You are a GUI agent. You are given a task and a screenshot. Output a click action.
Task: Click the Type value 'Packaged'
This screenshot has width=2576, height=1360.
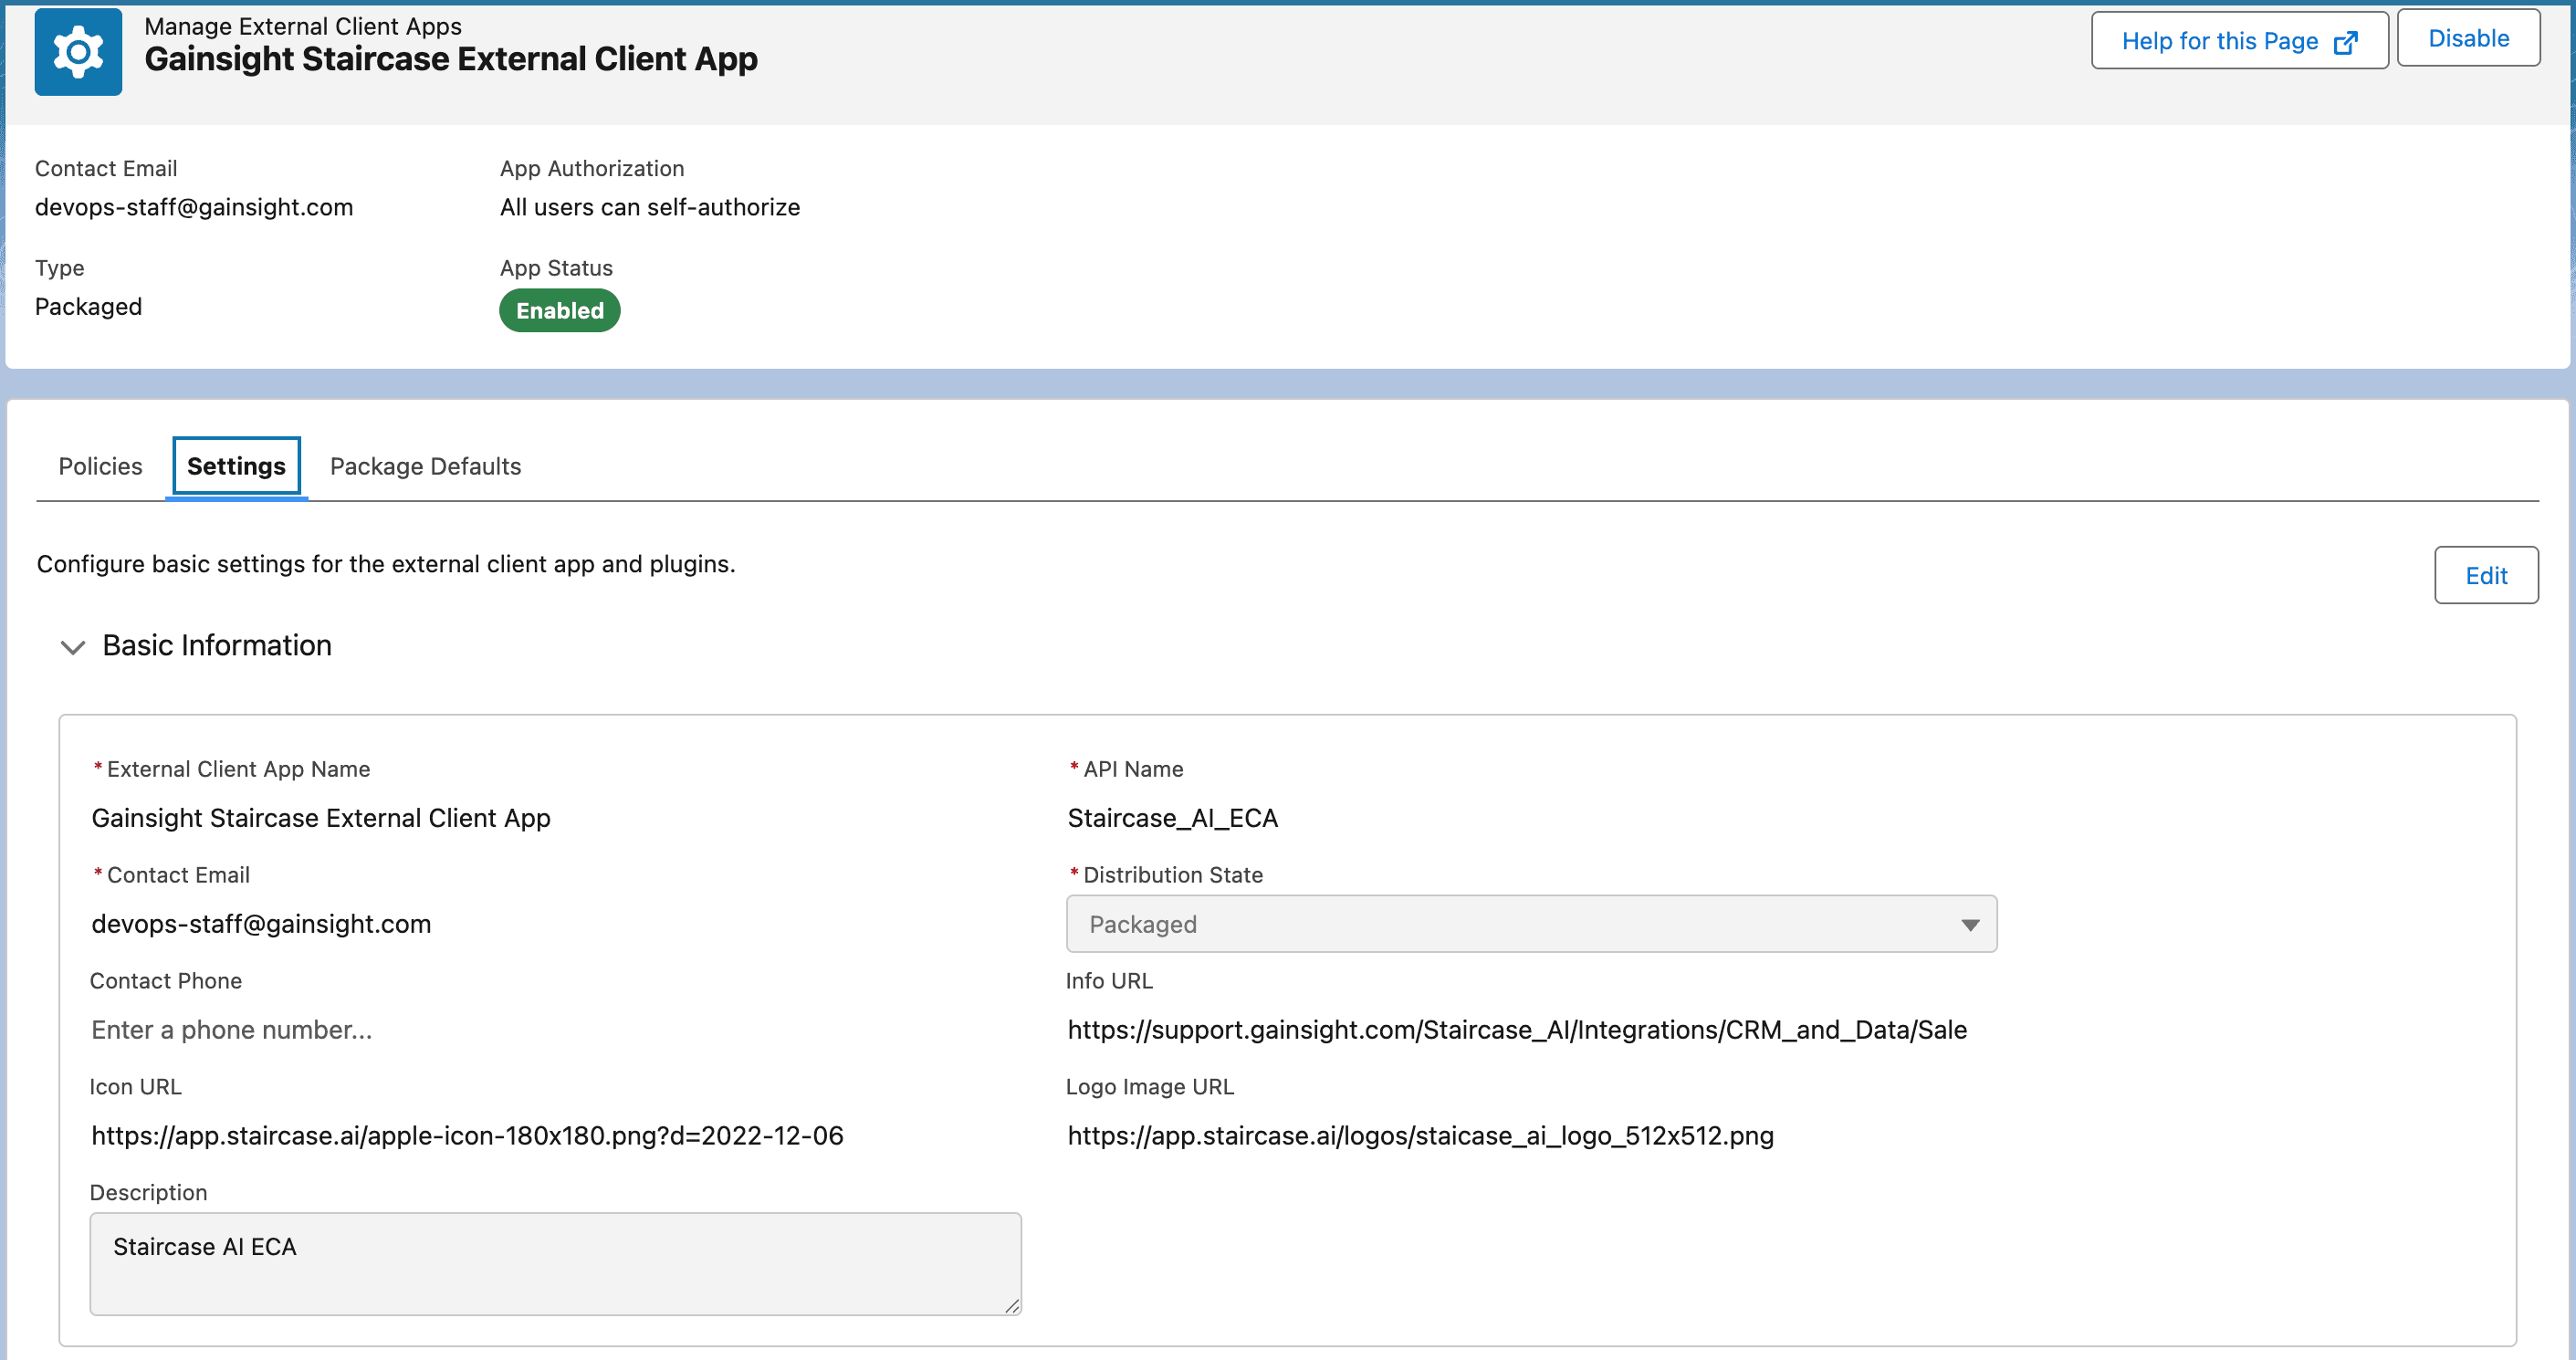(88, 306)
